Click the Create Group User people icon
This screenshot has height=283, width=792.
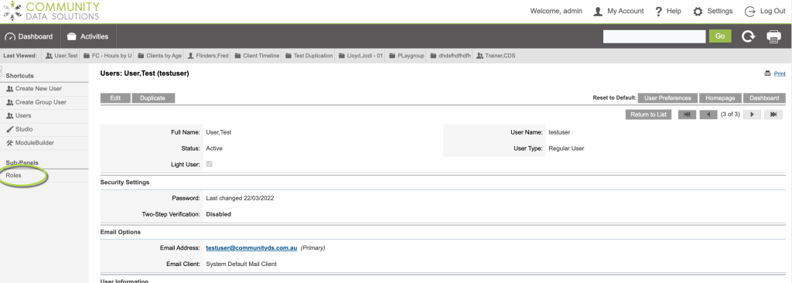click(9, 102)
